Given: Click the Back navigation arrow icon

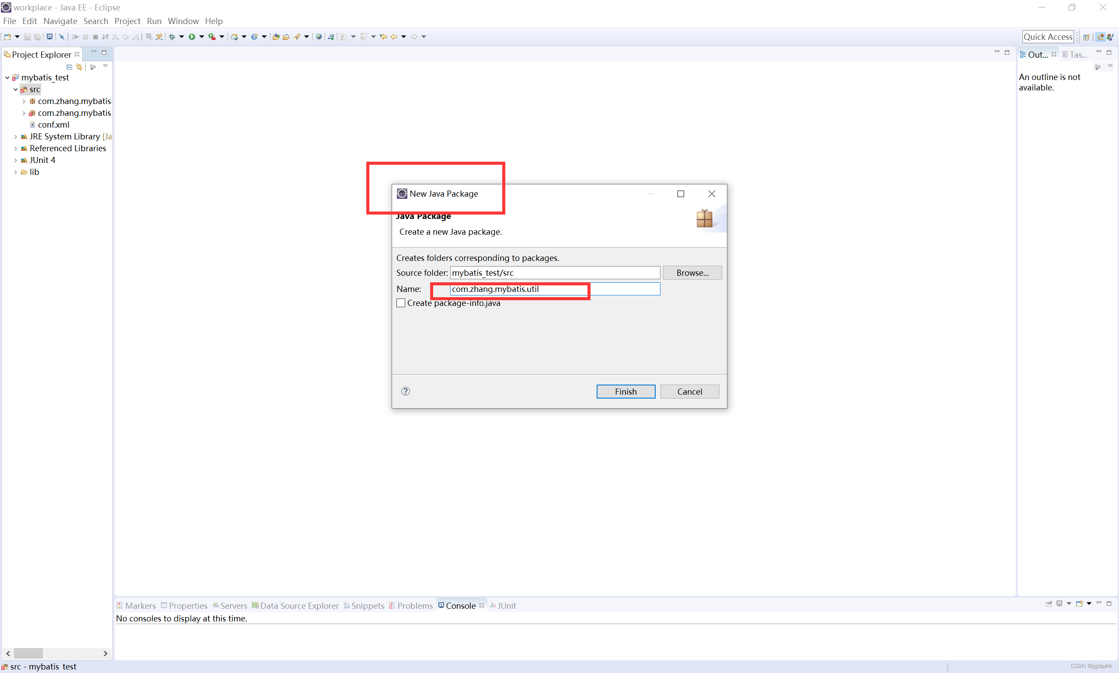Looking at the screenshot, I should (394, 37).
